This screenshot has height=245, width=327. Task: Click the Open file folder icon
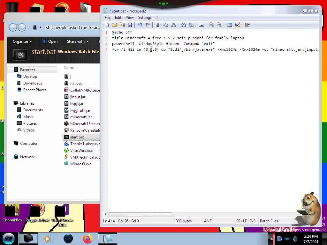pos(115,25)
